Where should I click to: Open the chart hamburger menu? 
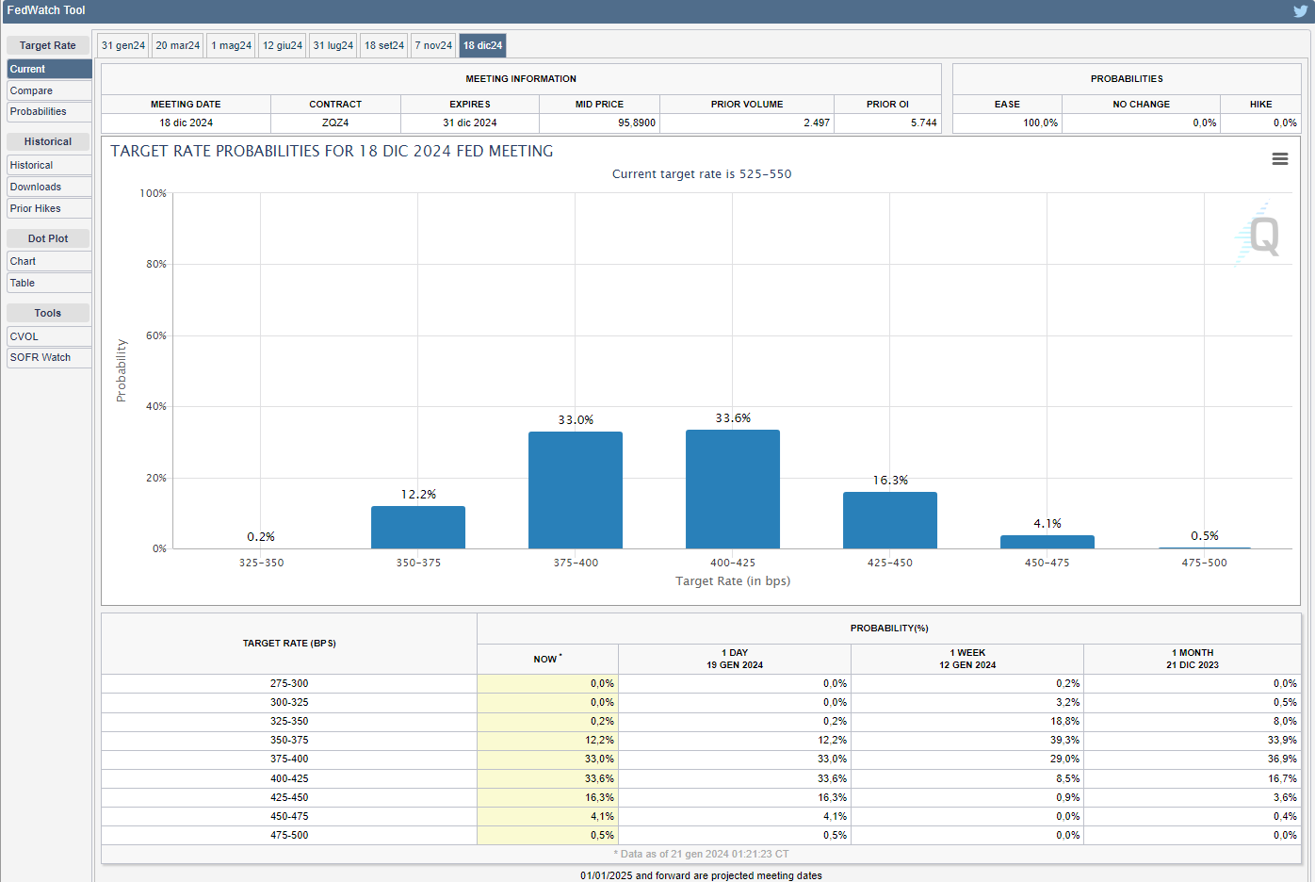1279,159
